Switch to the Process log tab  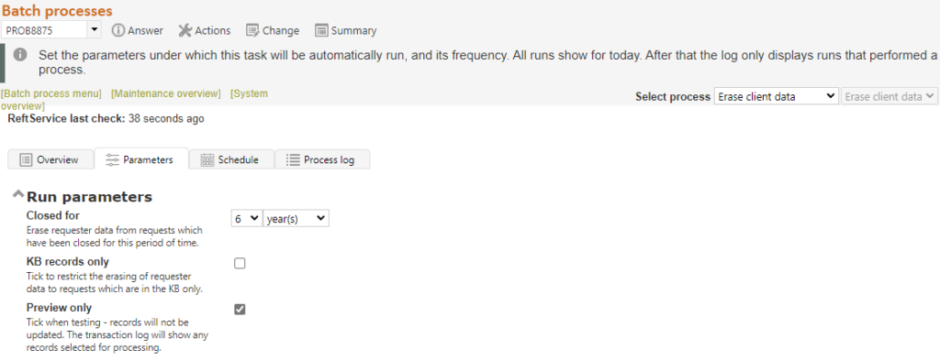coord(322,159)
